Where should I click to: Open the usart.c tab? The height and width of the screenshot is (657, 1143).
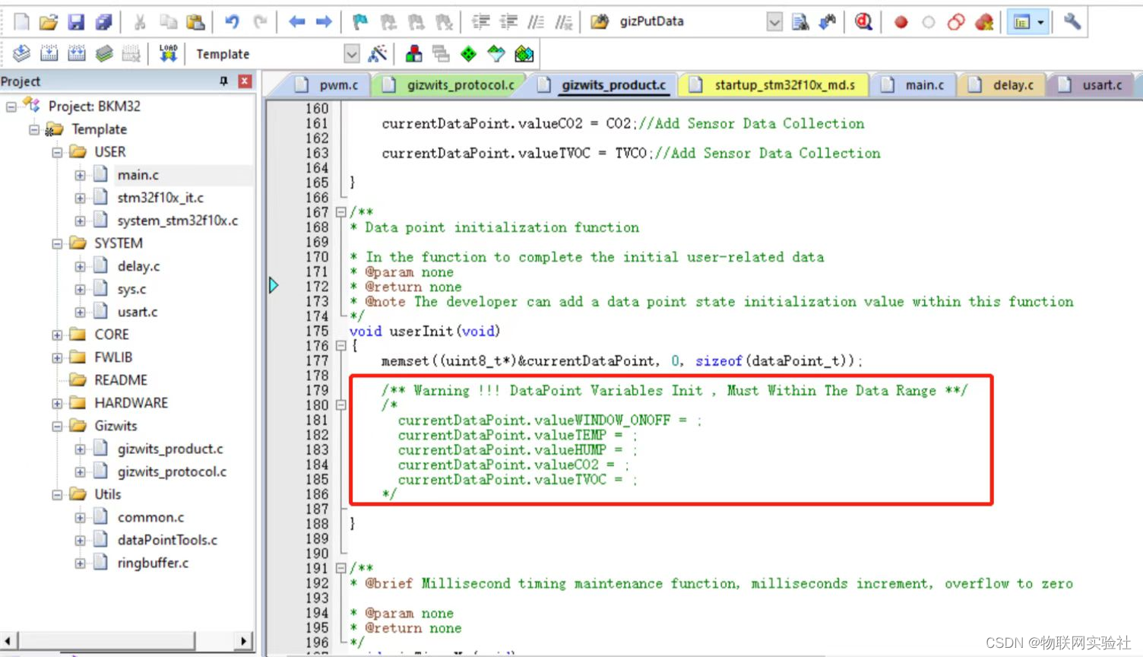pyautogui.click(x=1092, y=85)
